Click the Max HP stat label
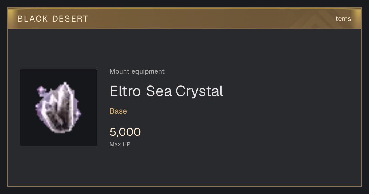The width and height of the screenshot is (369, 194). (x=120, y=144)
